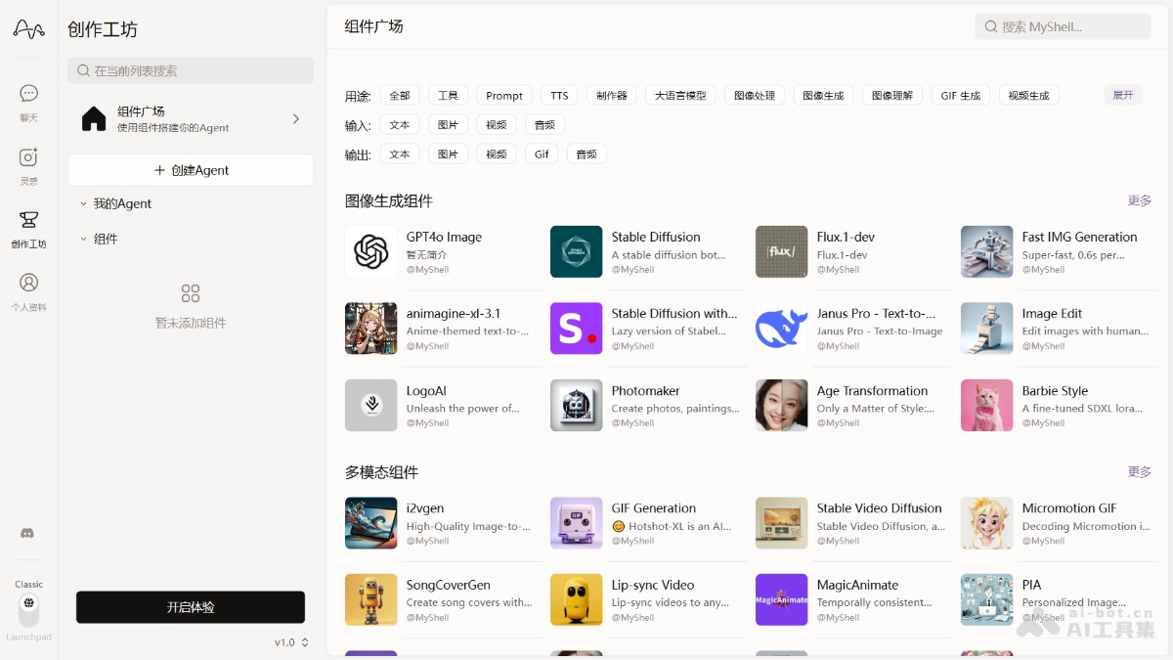Click 更多 link beside 图像生成组件
1173x660 pixels.
pyautogui.click(x=1139, y=200)
